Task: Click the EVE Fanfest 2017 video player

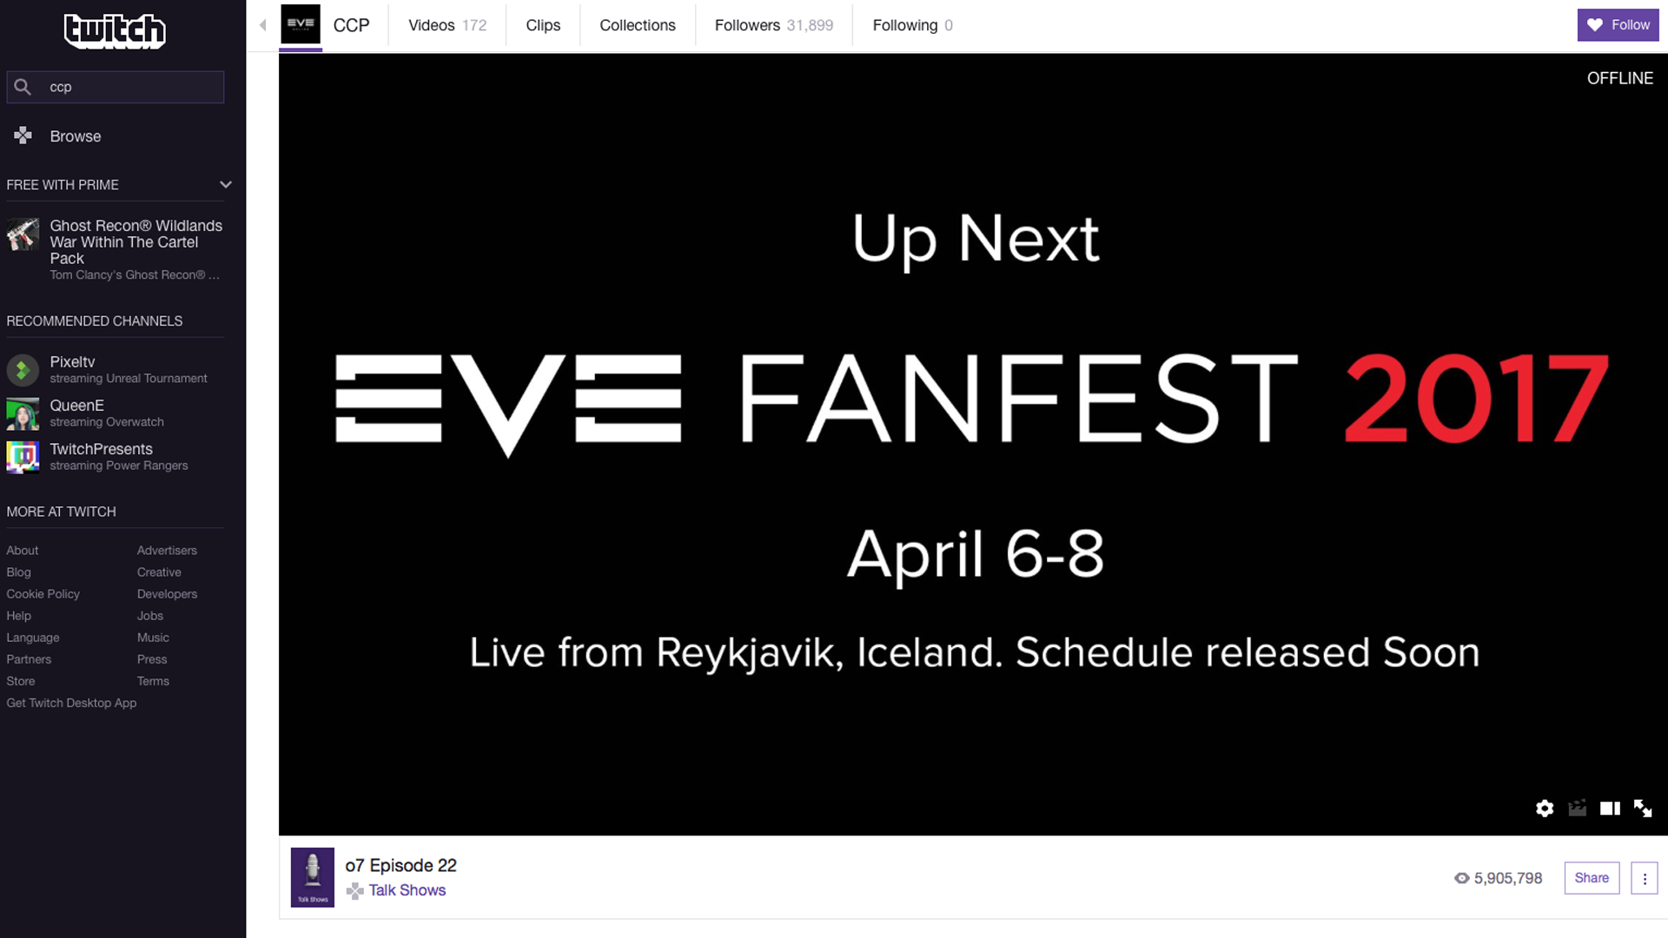Action: click(973, 445)
